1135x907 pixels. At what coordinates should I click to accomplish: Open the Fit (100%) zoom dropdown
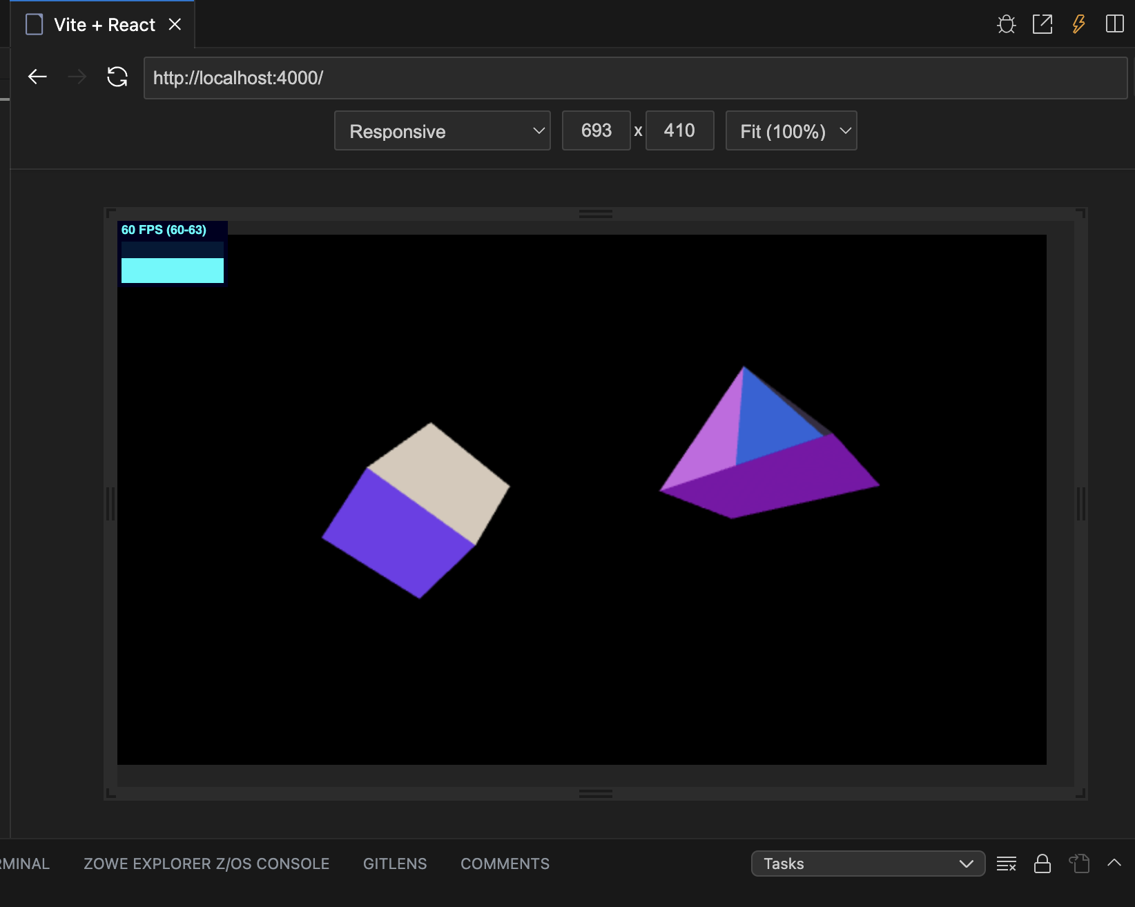point(791,131)
